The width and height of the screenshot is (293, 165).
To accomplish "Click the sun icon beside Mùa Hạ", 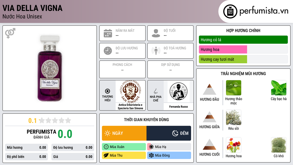I will [x=151, y=147].
